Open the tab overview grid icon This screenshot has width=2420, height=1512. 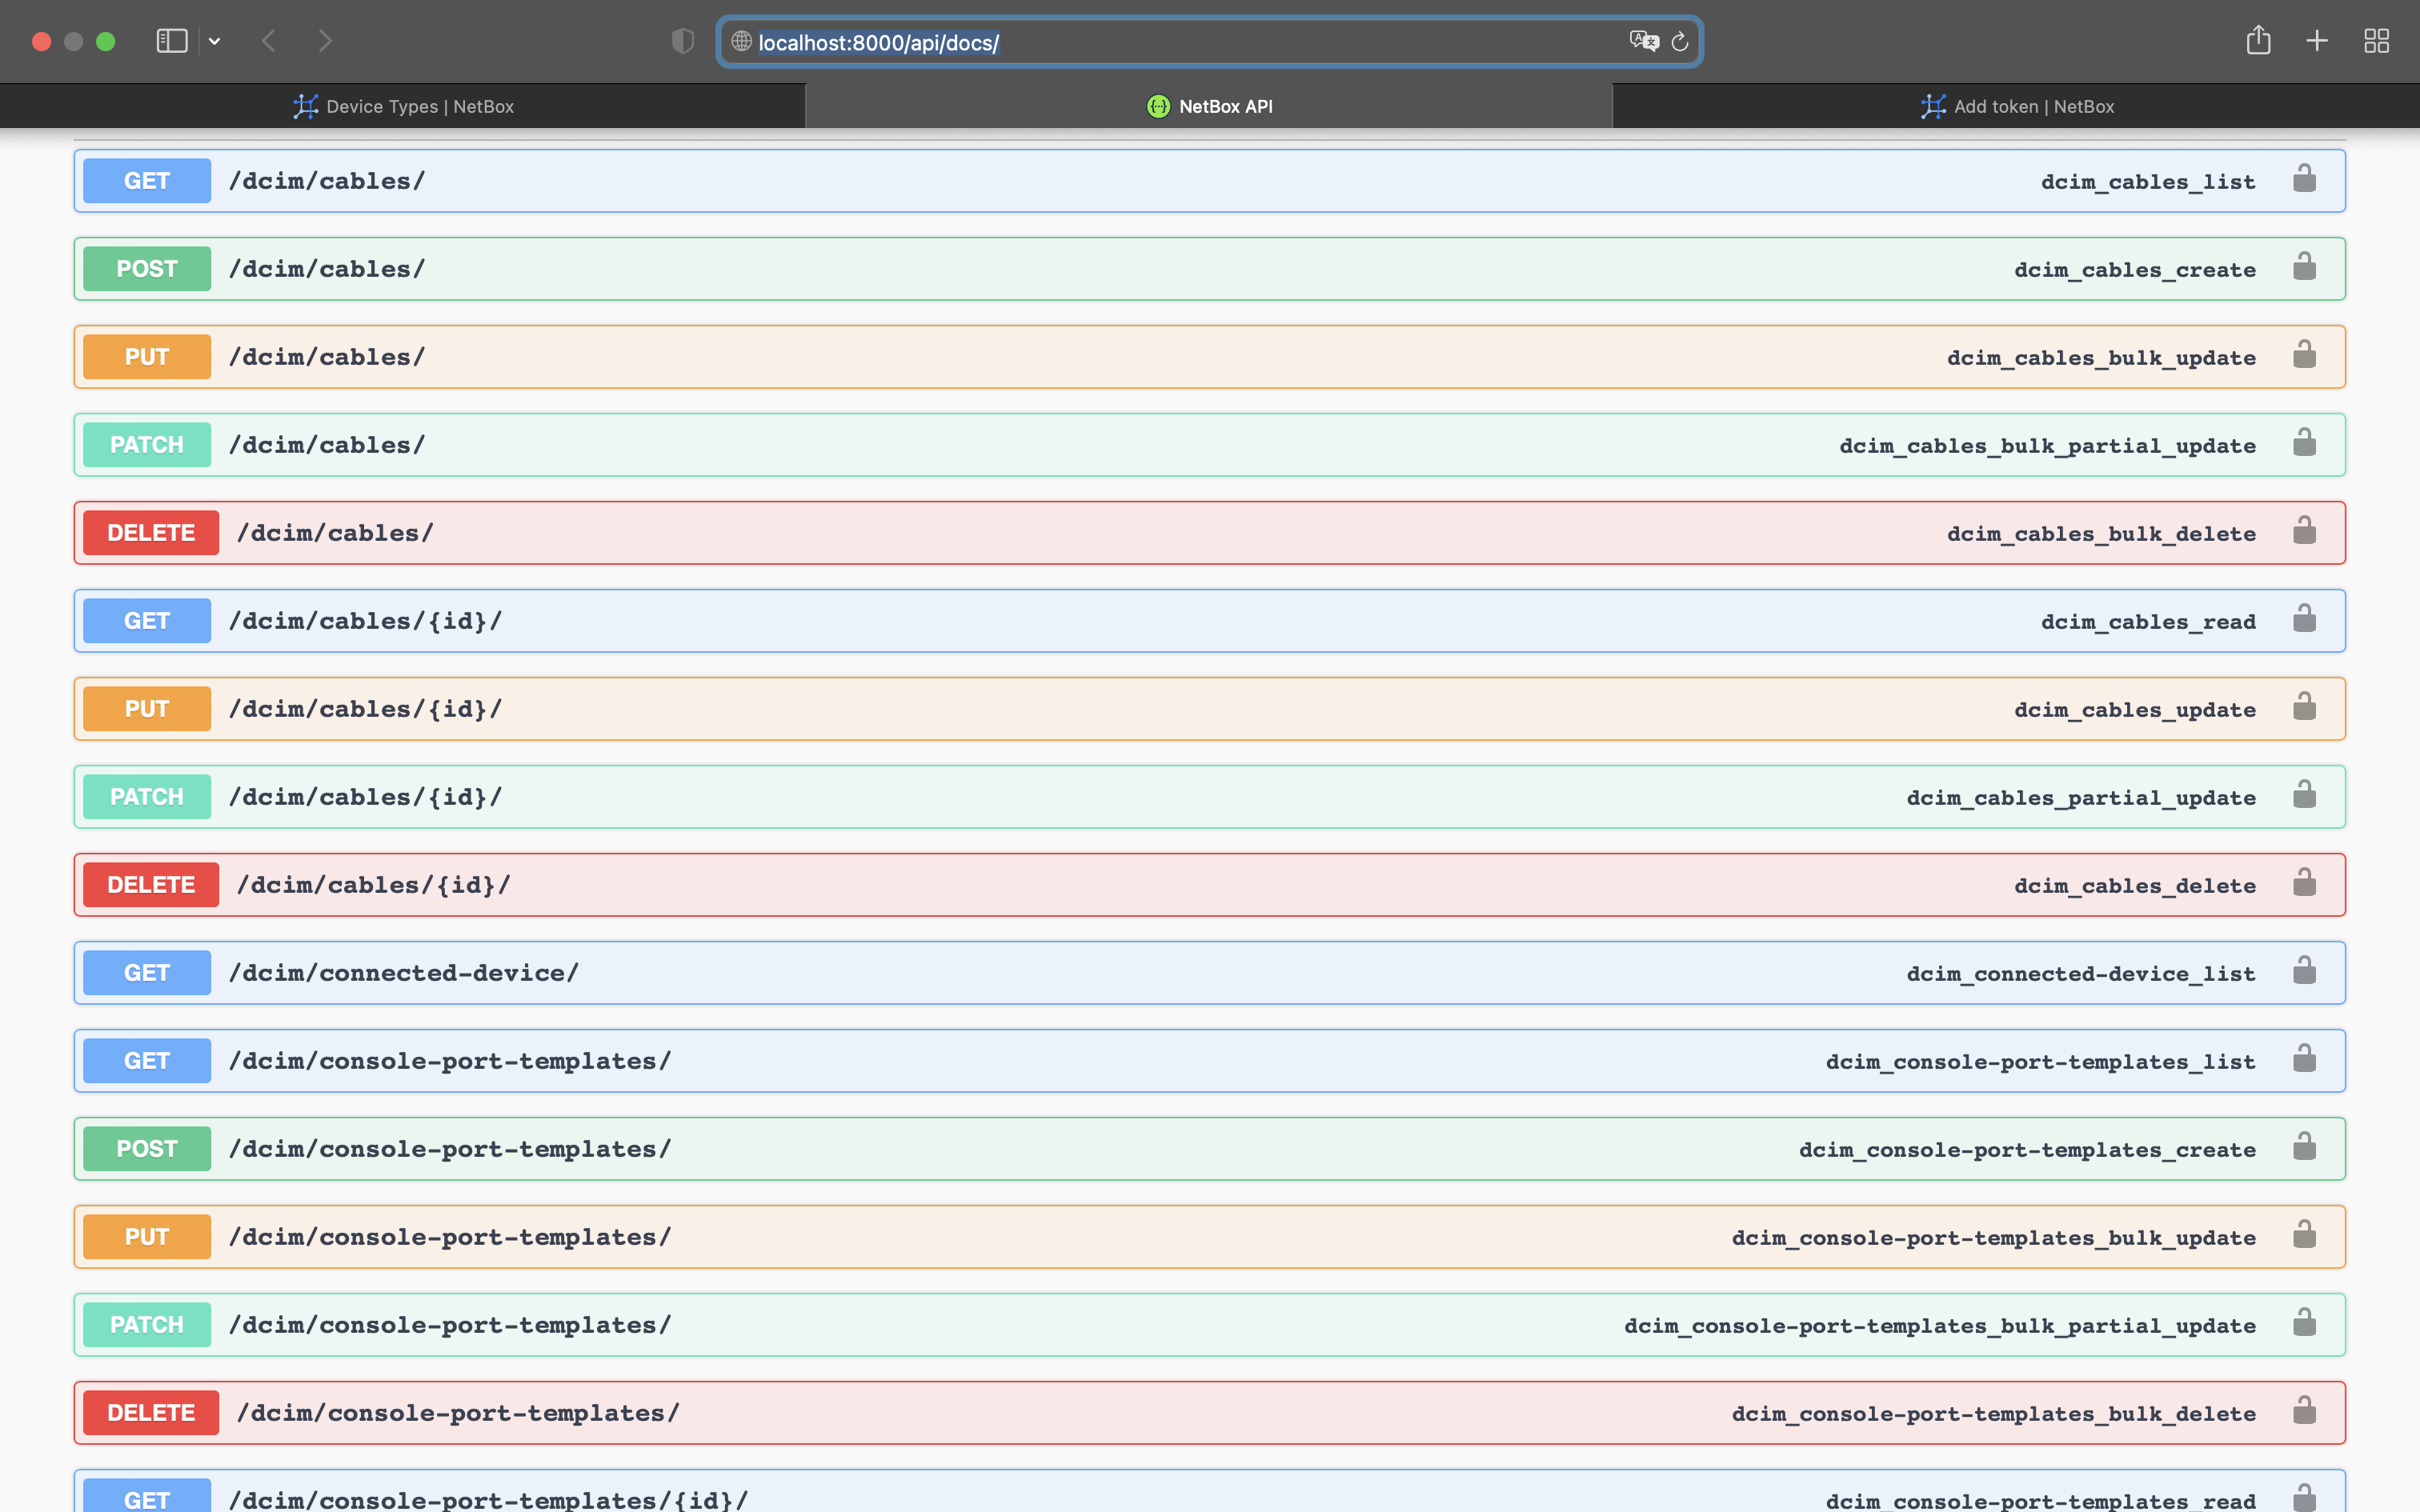point(2377,41)
